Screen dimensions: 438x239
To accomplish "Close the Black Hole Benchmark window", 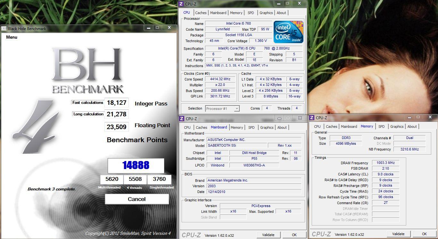I will pos(169,28).
